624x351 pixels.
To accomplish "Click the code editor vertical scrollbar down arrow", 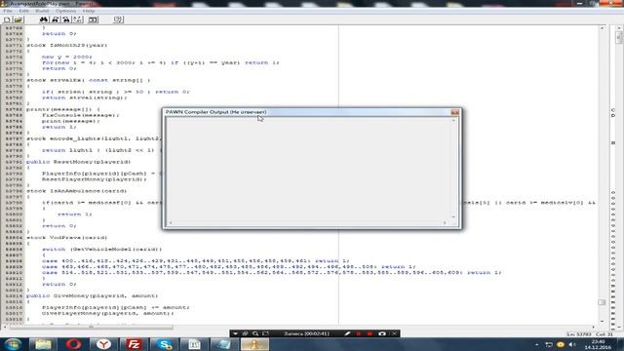I will click(x=603, y=321).
